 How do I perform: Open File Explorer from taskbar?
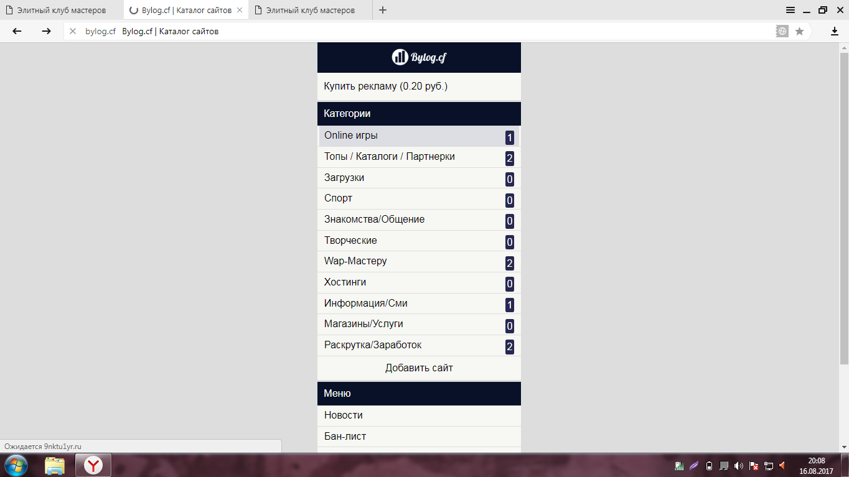pyautogui.click(x=55, y=465)
